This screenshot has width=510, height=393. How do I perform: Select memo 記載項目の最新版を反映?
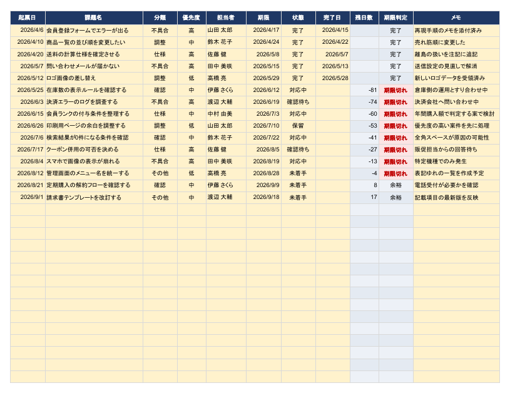point(456,198)
